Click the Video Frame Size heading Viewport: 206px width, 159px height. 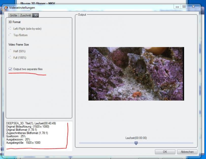point(19,45)
